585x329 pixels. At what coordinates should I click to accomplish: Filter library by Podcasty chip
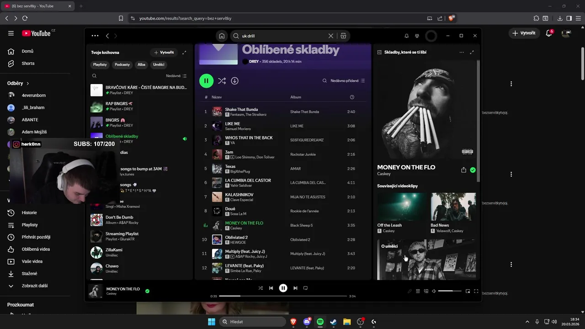(x=122, y=64)
